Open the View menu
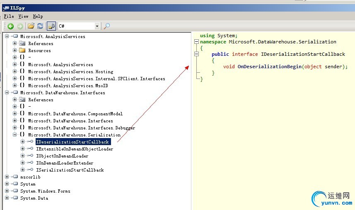 pos(23,16)
